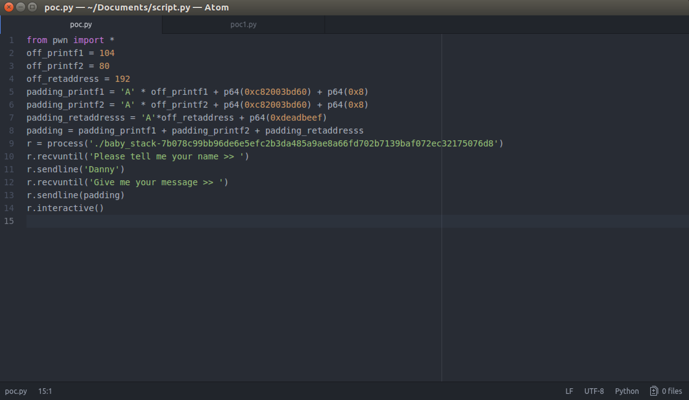Click the r.interactive() line
Viewport: 689px width, 400px height.
(x=65, y=208)
